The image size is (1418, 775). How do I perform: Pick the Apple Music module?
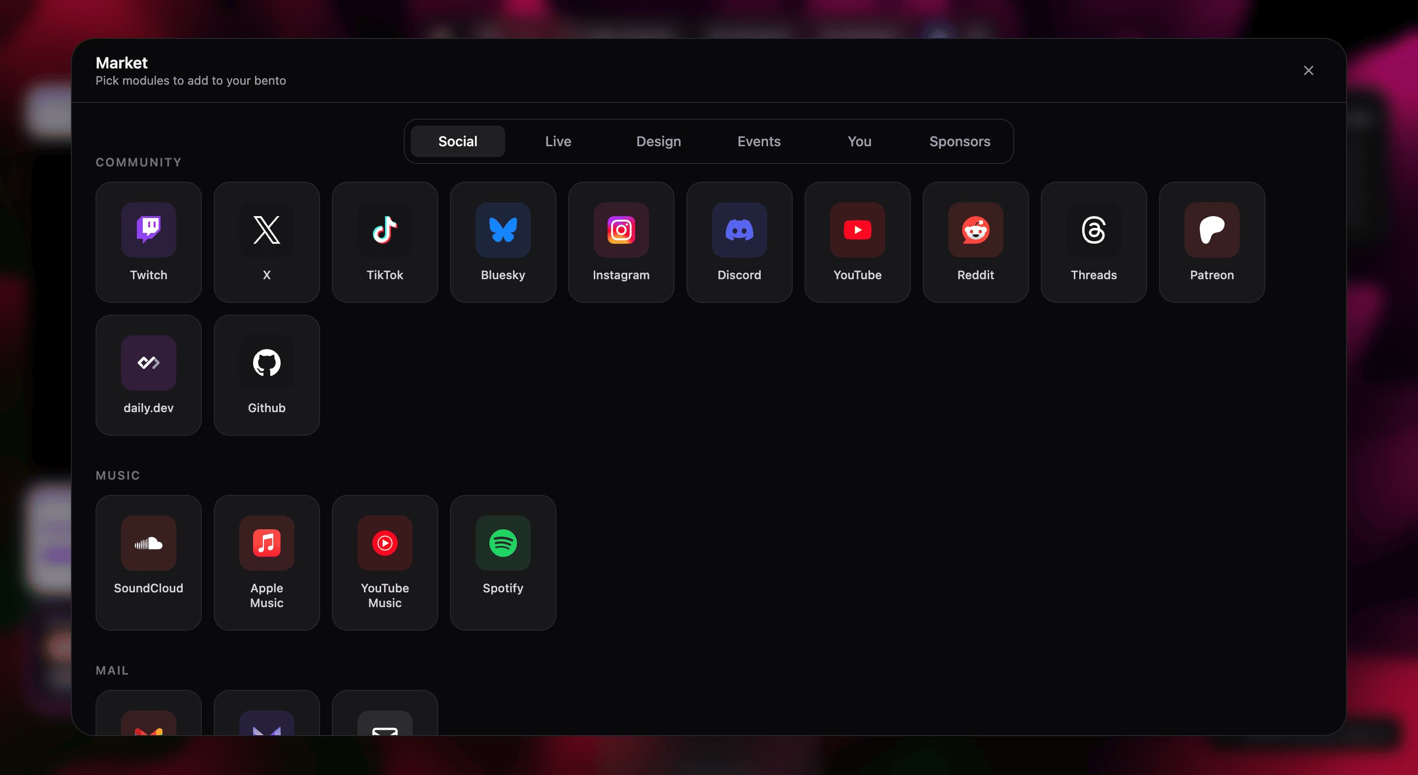[266, 562]
